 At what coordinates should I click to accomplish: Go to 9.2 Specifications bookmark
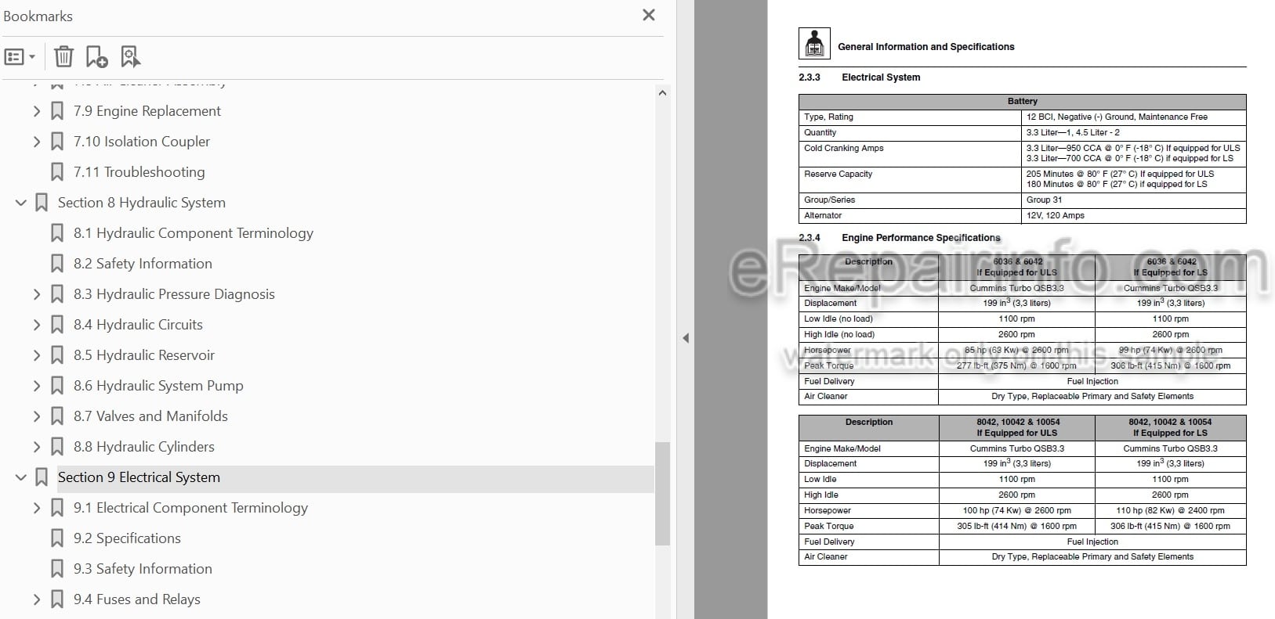tap(127, 538)
